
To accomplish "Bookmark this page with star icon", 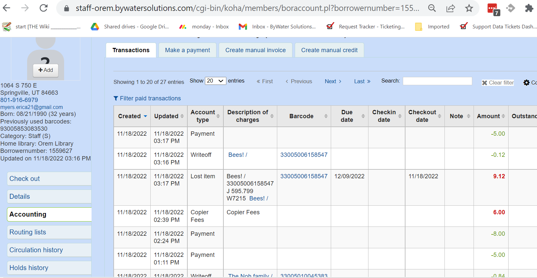I will (x=469, y=8).
